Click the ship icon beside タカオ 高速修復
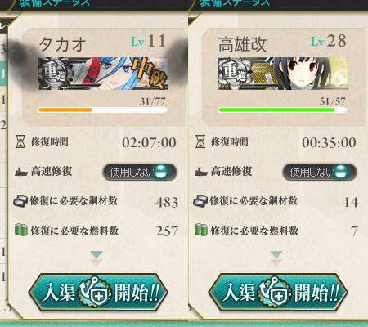The width and height of the screenshot is (368, 327). 21,172
